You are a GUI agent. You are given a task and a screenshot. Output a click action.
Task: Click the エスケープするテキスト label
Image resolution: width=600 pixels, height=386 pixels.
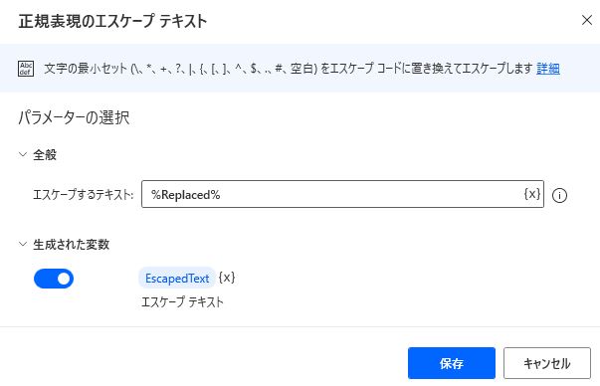[83, 195]
